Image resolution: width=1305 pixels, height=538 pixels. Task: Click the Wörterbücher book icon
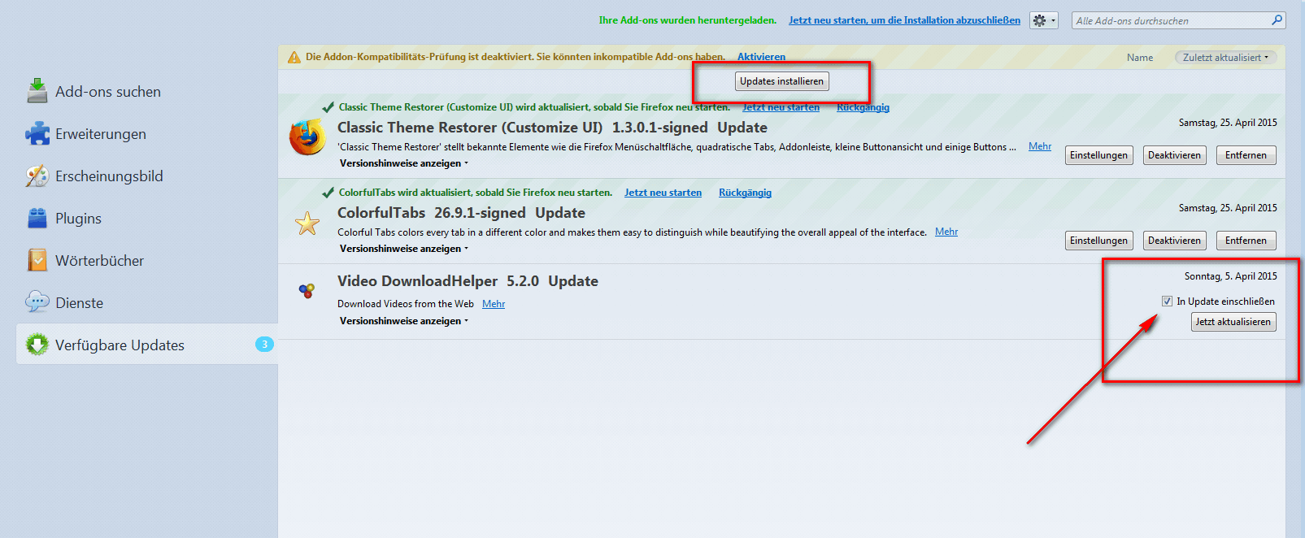pyautogui.click(x=37, y=260)
